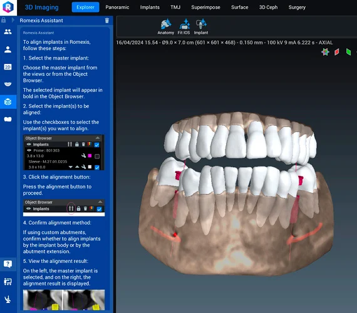Open the 2D imaging module
Image resolution: width=357 pixels, height=313 pixels.
click(x=8, y=67)
